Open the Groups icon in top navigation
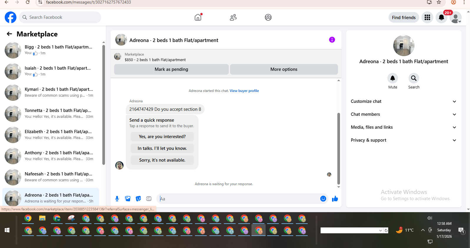This screenshot has height=248, width=470. 268,17
